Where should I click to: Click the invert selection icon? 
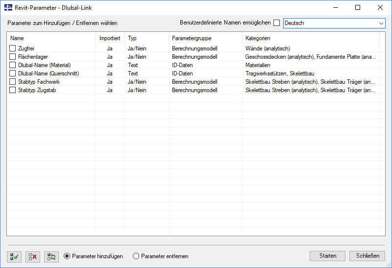[x=51, y=257]
